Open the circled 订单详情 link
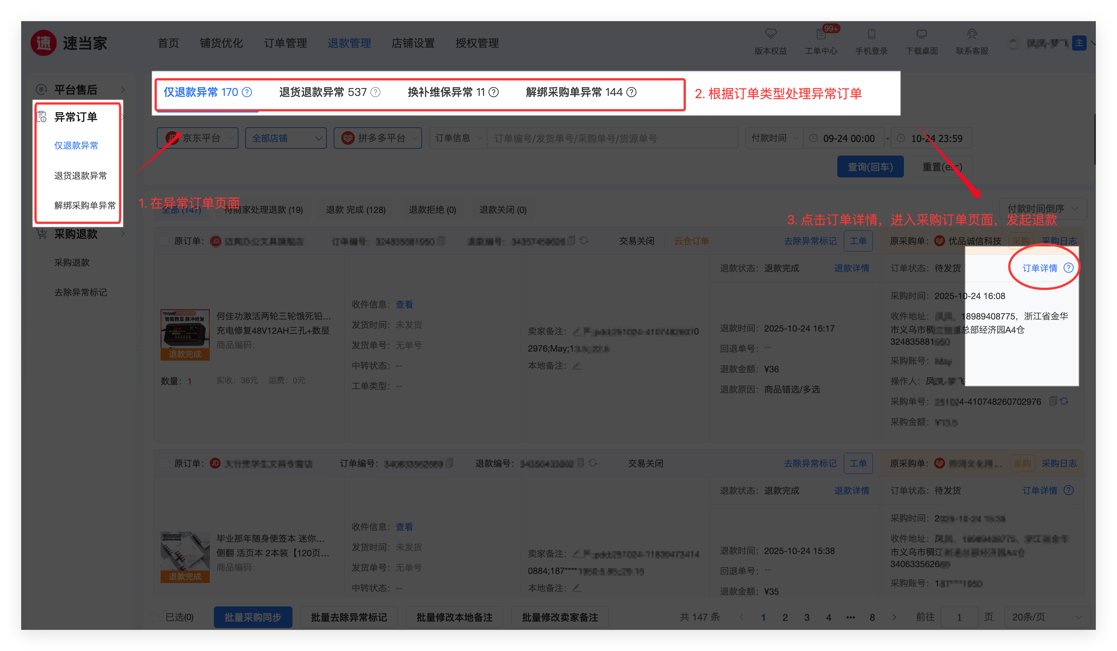Screen dimensions: 1117x651 1040,268
